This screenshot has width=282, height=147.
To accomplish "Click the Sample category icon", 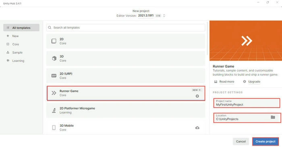I will [8, 52].
